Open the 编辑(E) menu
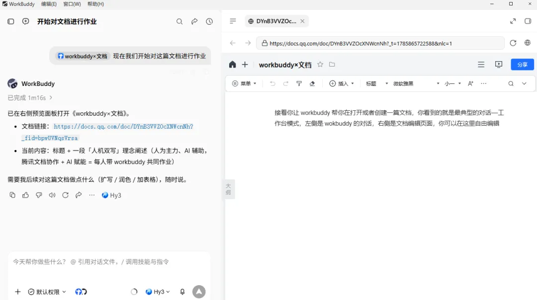 coord(49,4)
